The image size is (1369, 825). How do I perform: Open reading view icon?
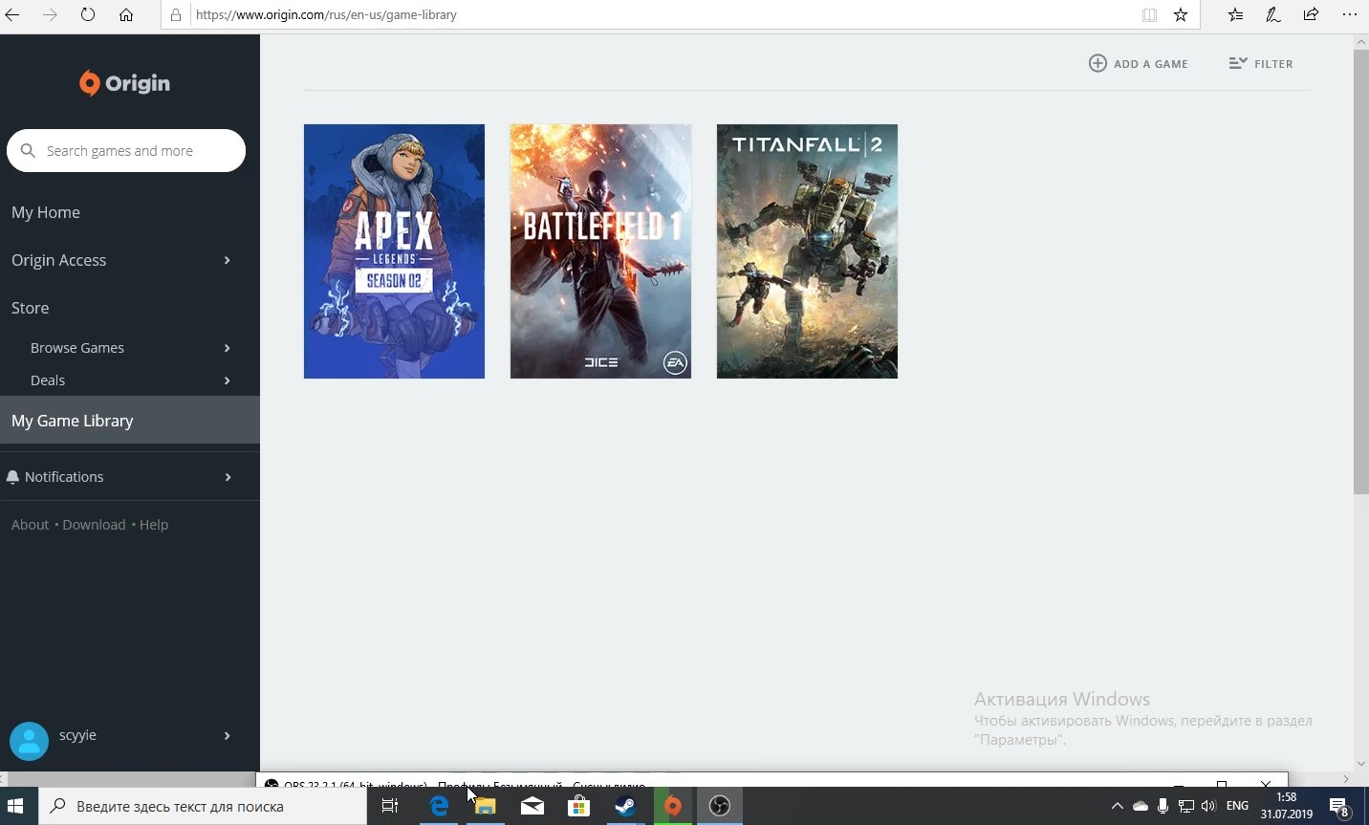1149,14
